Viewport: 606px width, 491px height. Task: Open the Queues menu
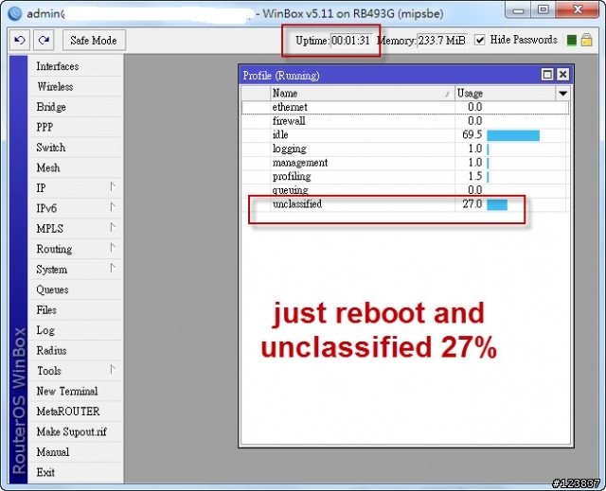click(x=76, y=289)
